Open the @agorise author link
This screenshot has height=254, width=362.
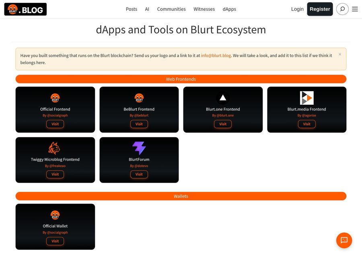pos(309,116)
